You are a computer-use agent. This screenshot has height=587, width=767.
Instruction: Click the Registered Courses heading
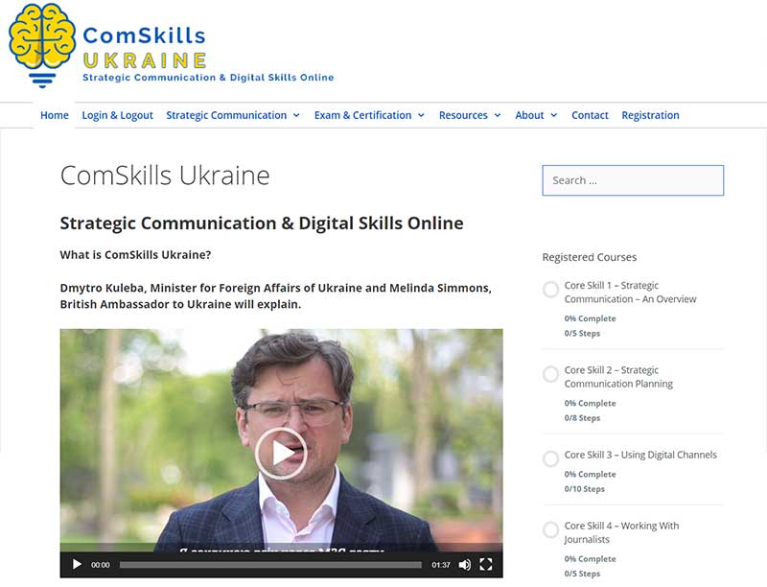click(590, 257)
